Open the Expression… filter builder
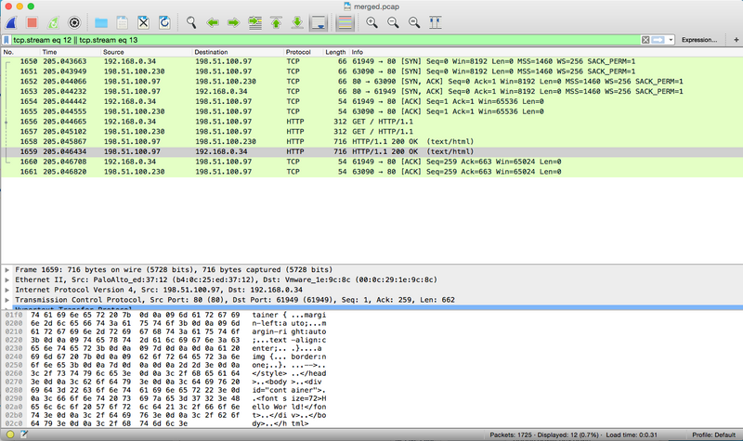 pos(698,40)
